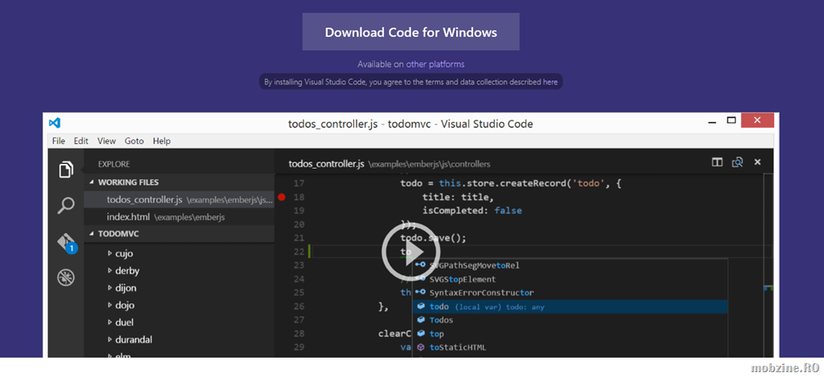Open index.html in working files
The width and height of the screenshot is (824, 377).
tap(129, 217)
